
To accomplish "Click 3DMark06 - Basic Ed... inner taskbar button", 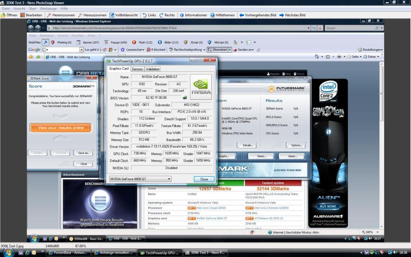I will pyautogui.click(x=86, y=239).
